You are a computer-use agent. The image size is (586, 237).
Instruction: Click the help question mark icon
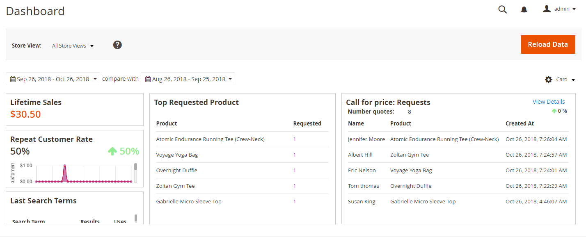(117, 45)
